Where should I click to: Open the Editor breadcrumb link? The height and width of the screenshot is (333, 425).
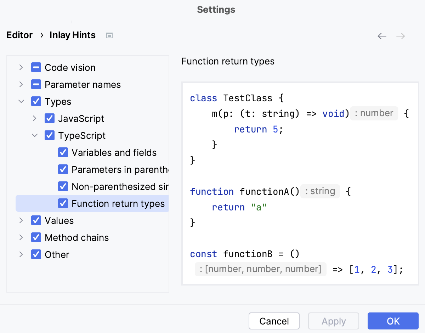coord(19,35)
